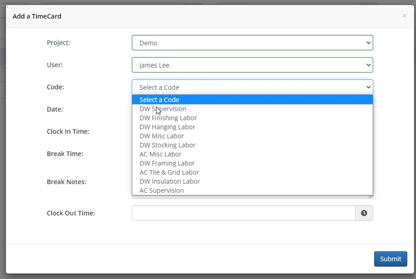Collapse the Code dropdown field
416x279 pixels.
click(252, 87)
